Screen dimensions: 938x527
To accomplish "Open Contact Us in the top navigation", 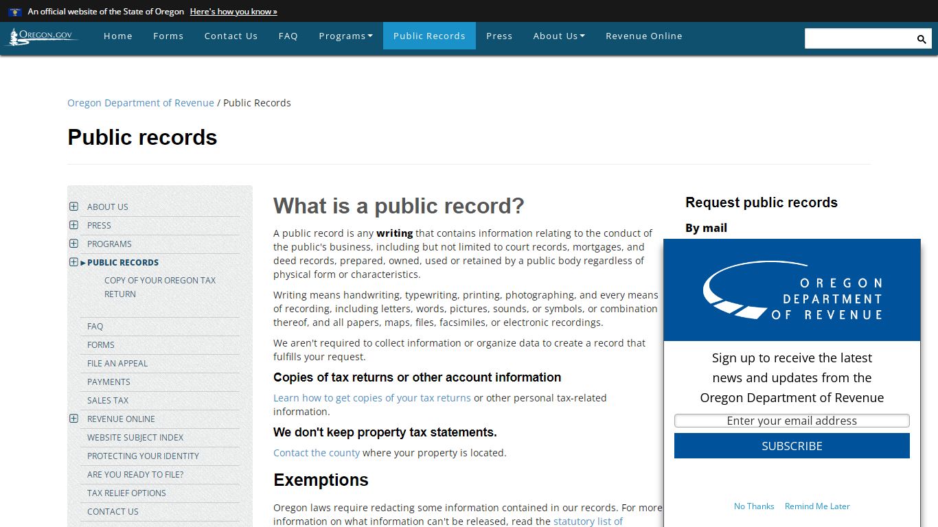I will (231, 36).
